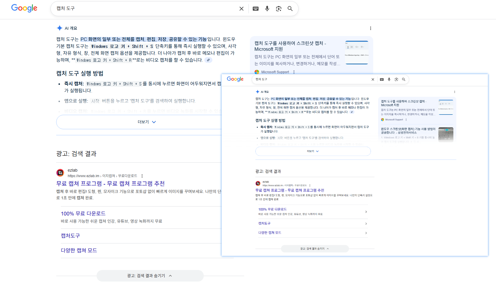Image resolution: width=496 pixels, height=285 pixels.
Task: Open 캡처도구 sitelink in inset preview
Action: click(264, 224)
